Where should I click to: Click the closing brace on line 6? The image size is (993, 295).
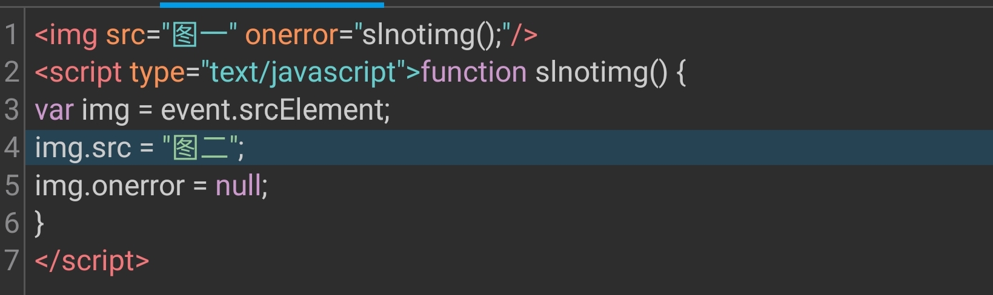pyautogui.click(x=39, y=223)
